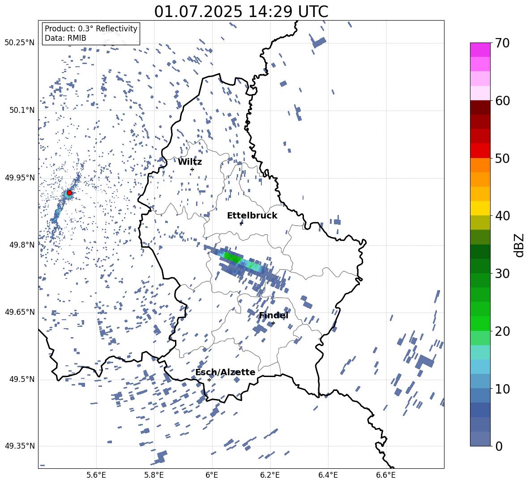Click the 0 tick on the colorbar
Viewport: 530px width, 484px height.
point(499,446)
